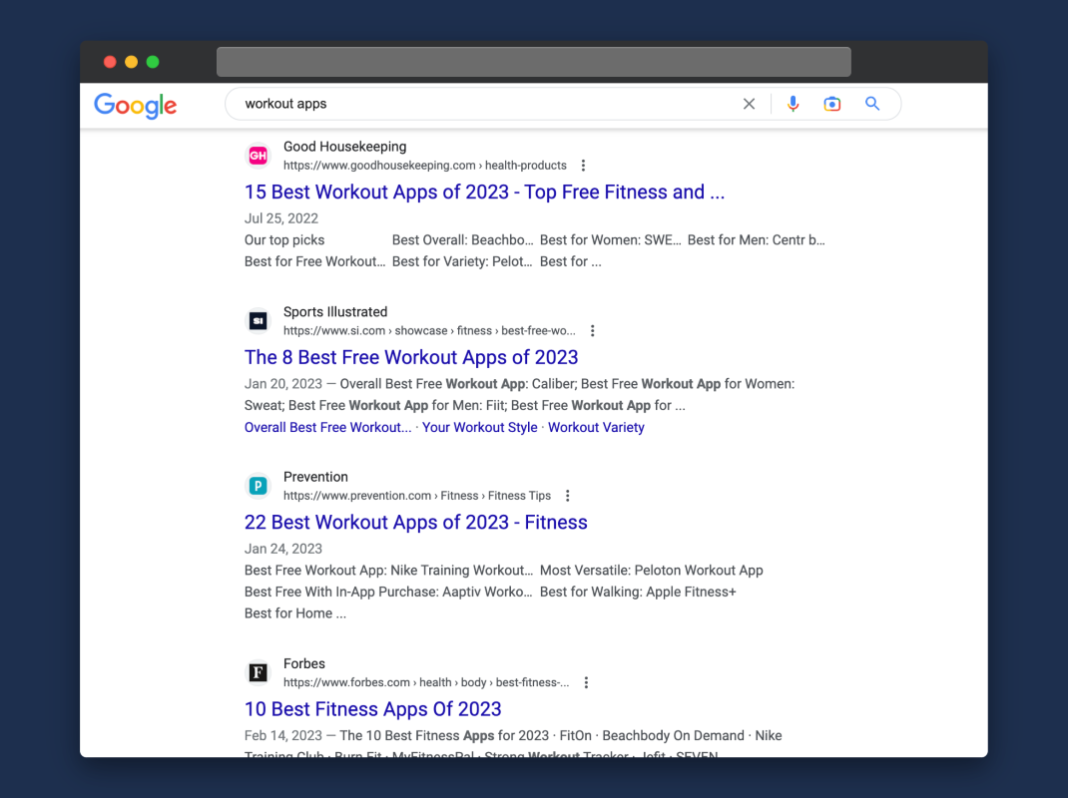Click 'Best for Men: Centr b...' snippet text
Screen dimensions: 1068x798
(x=756, y=240)
